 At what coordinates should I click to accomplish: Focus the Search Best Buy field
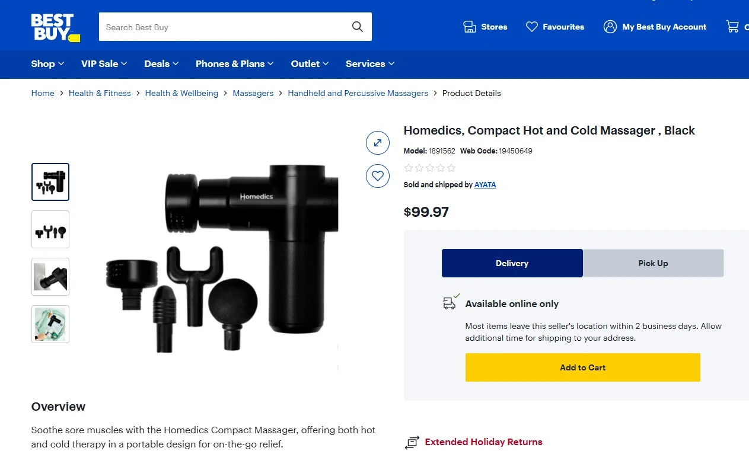point(224,27)
